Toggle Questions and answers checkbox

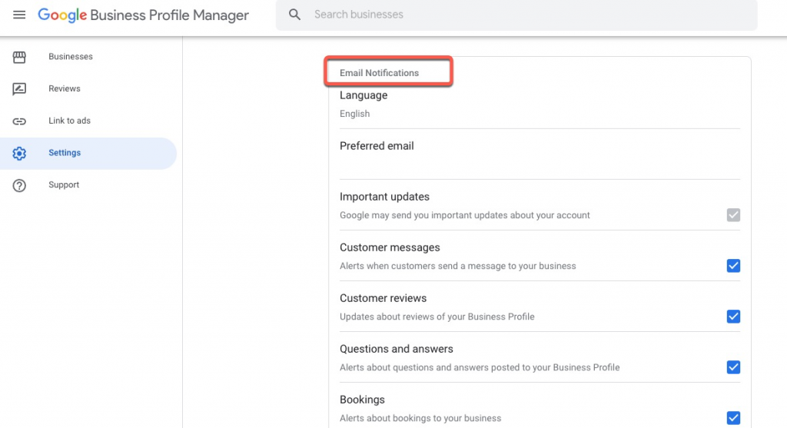(733, 367)
